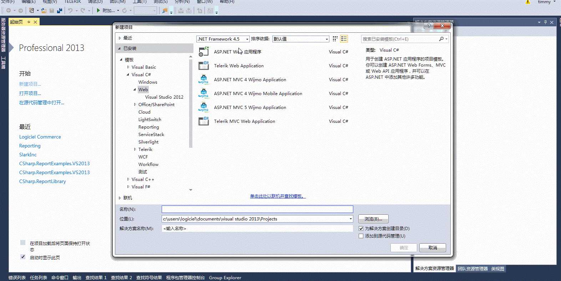561x281 pixels.
Task: Expand the Telerik tree node
Action: (135, 149)
